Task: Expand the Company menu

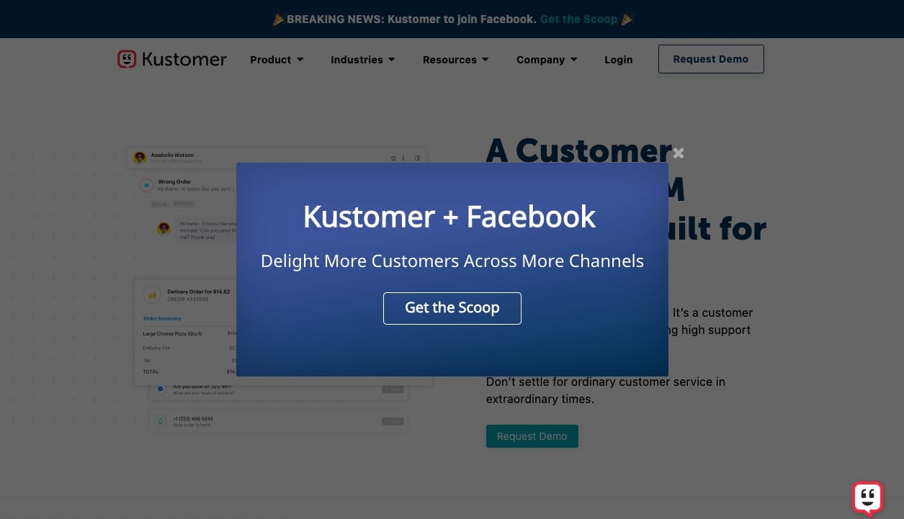Action: 547,60
